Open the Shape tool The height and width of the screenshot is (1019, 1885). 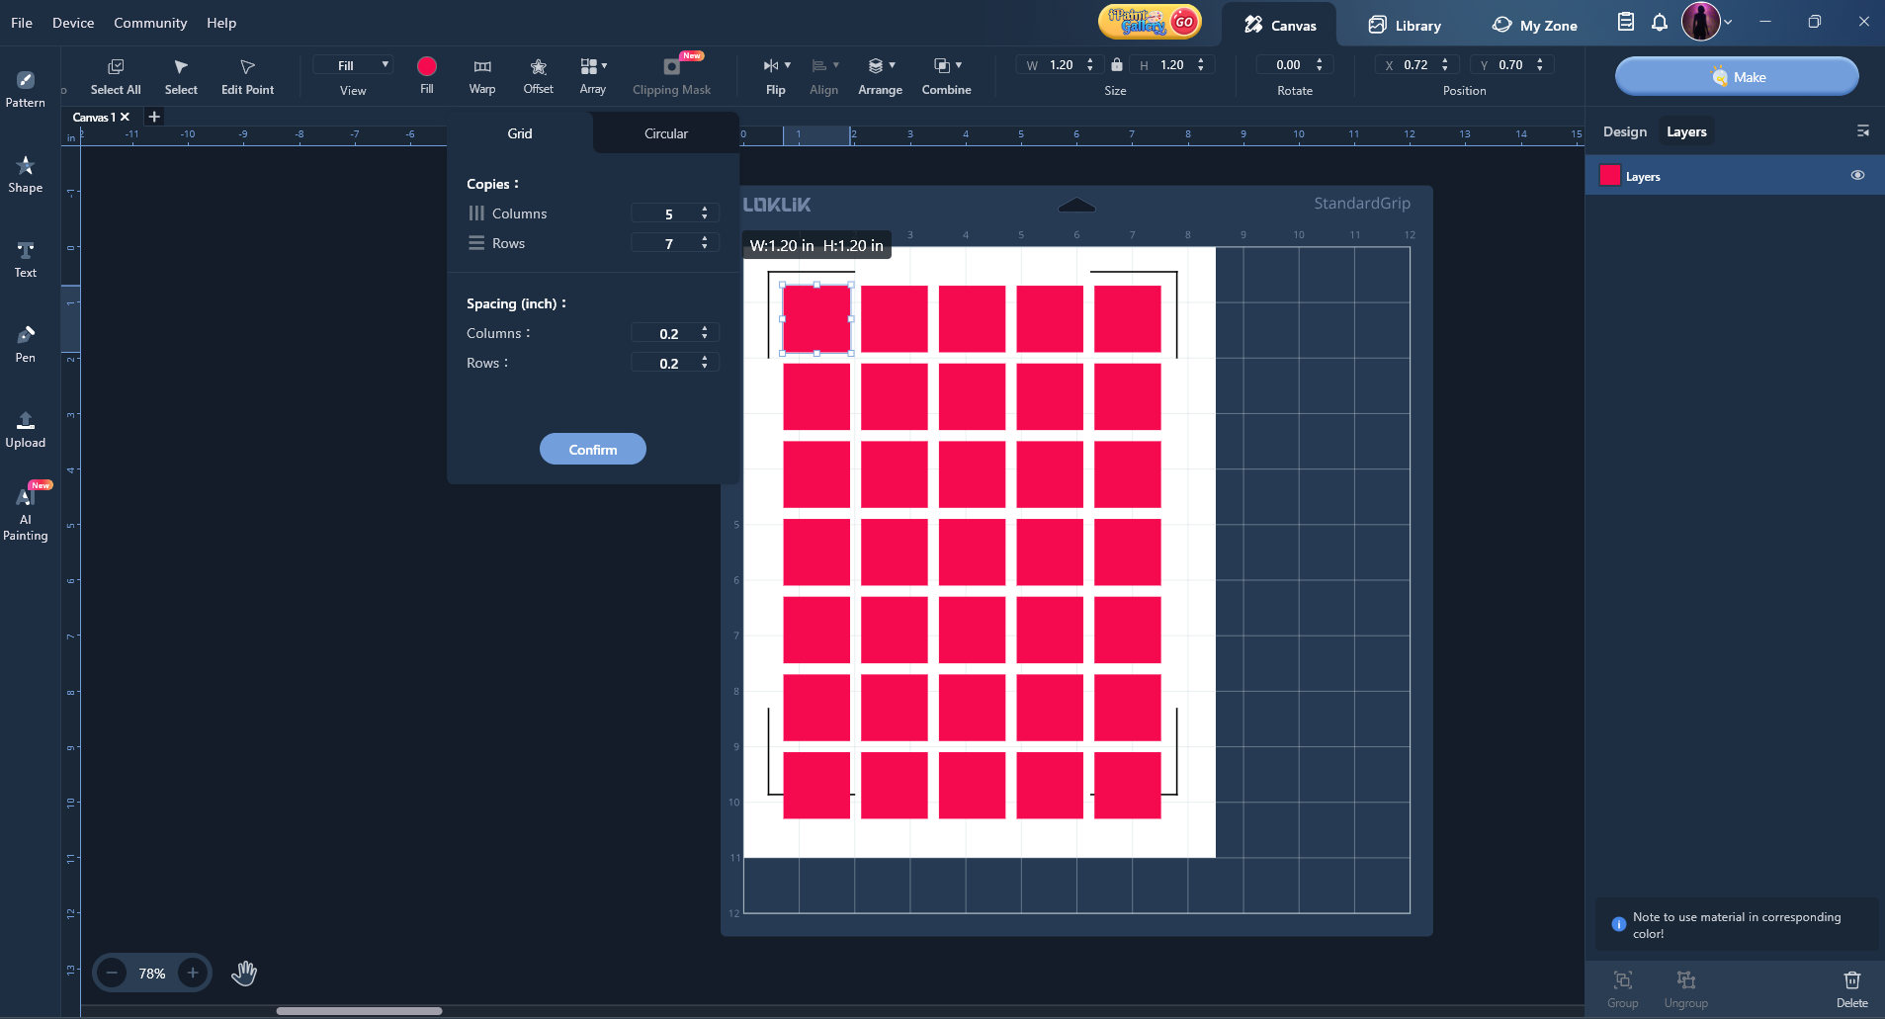tap(26, 173)
